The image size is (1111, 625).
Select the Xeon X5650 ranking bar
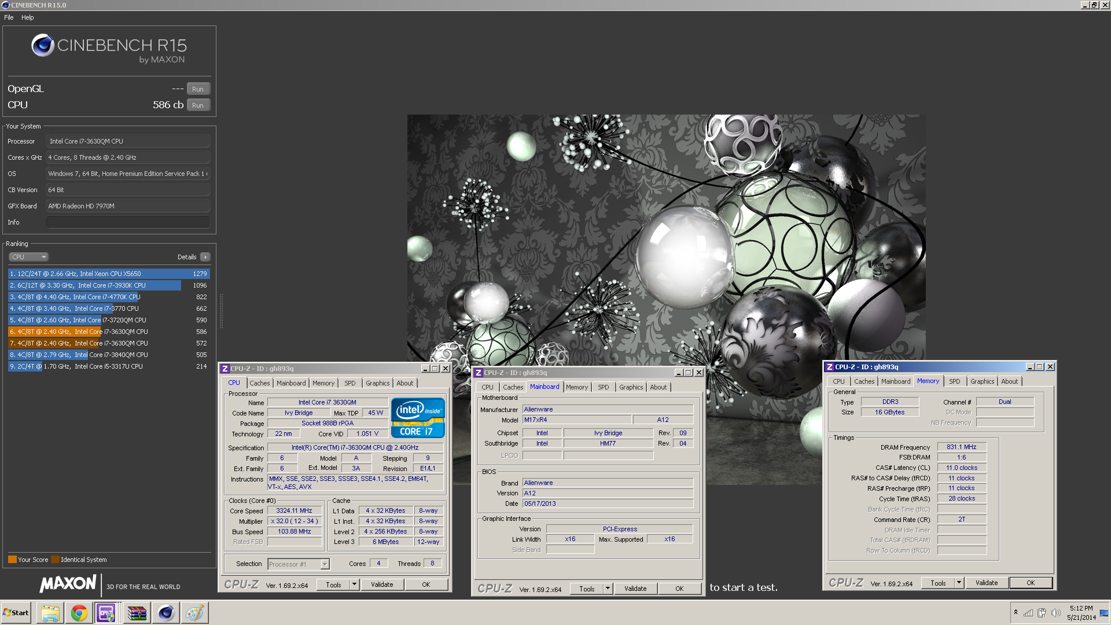click(109, 274)
